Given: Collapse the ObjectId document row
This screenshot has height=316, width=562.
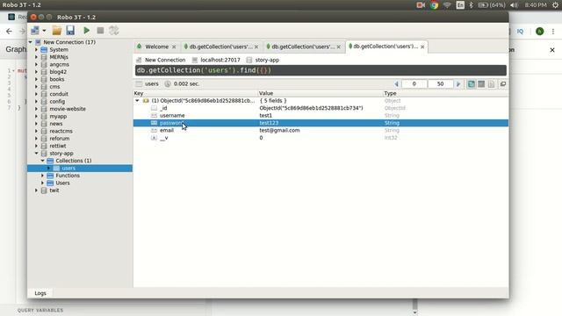Looking at the screenshot, I should 137,101.
